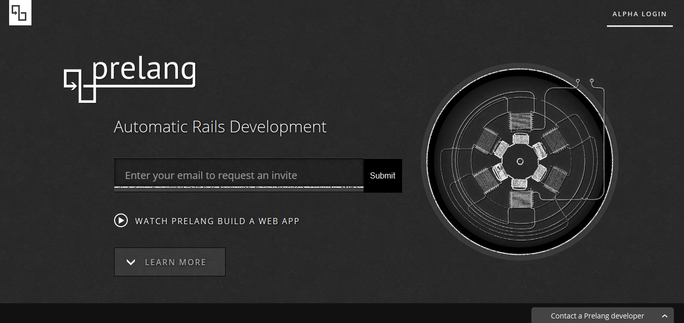Click the small Prelang logo icon in top corner

20,13
